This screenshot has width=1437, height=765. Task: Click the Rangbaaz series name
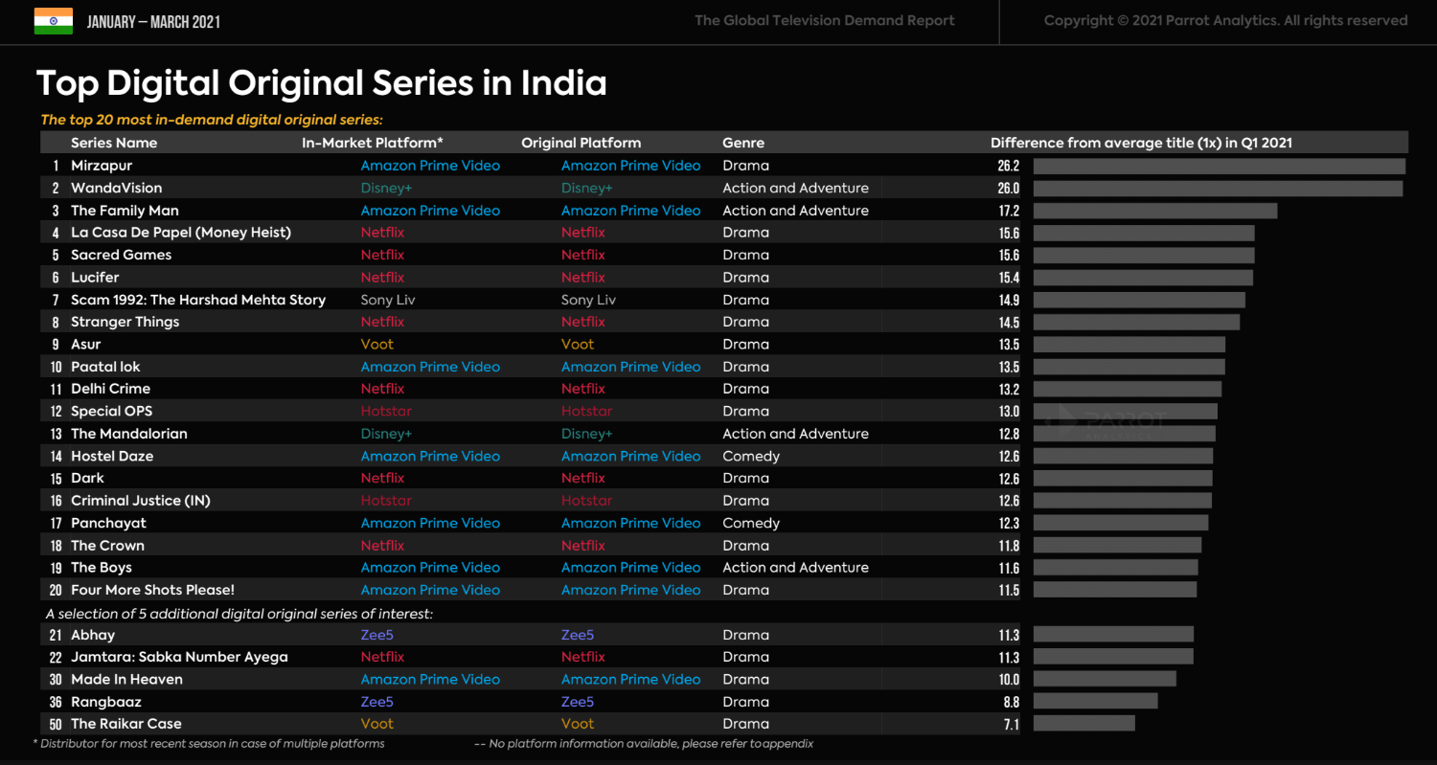[x=106, y=702]
